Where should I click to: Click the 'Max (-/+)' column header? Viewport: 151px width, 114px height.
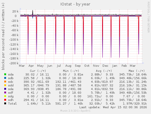tap(137, 71)
